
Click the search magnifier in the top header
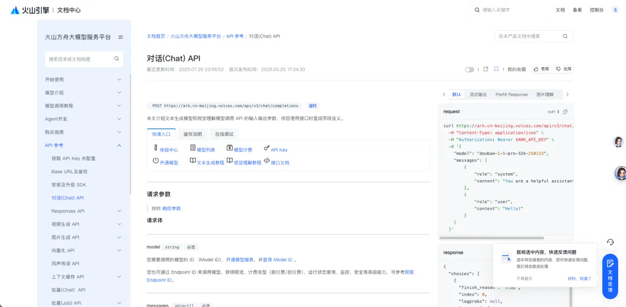click(x=476, y=10)
